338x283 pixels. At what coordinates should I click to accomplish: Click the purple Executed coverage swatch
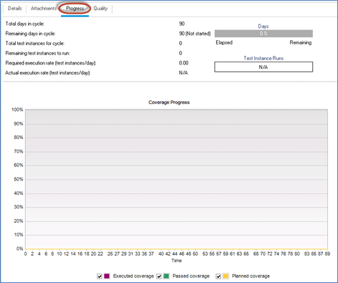(x=107, y=276)
